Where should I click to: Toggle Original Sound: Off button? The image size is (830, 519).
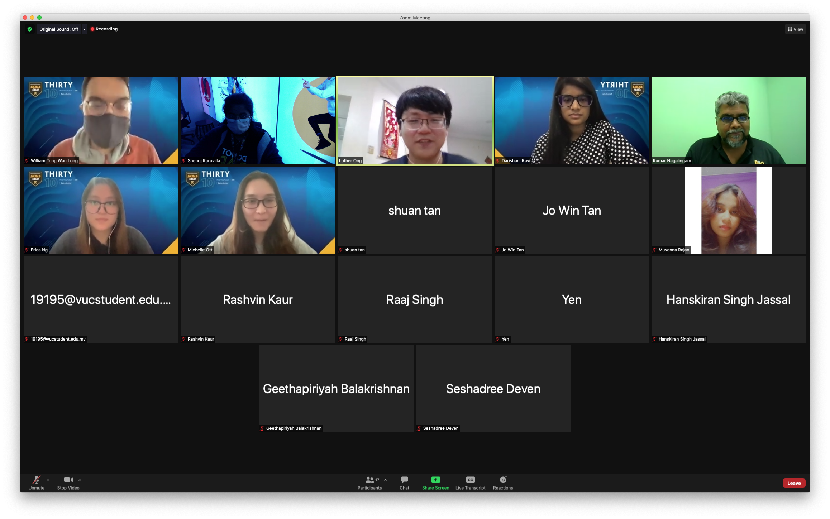tap(59, 29)
